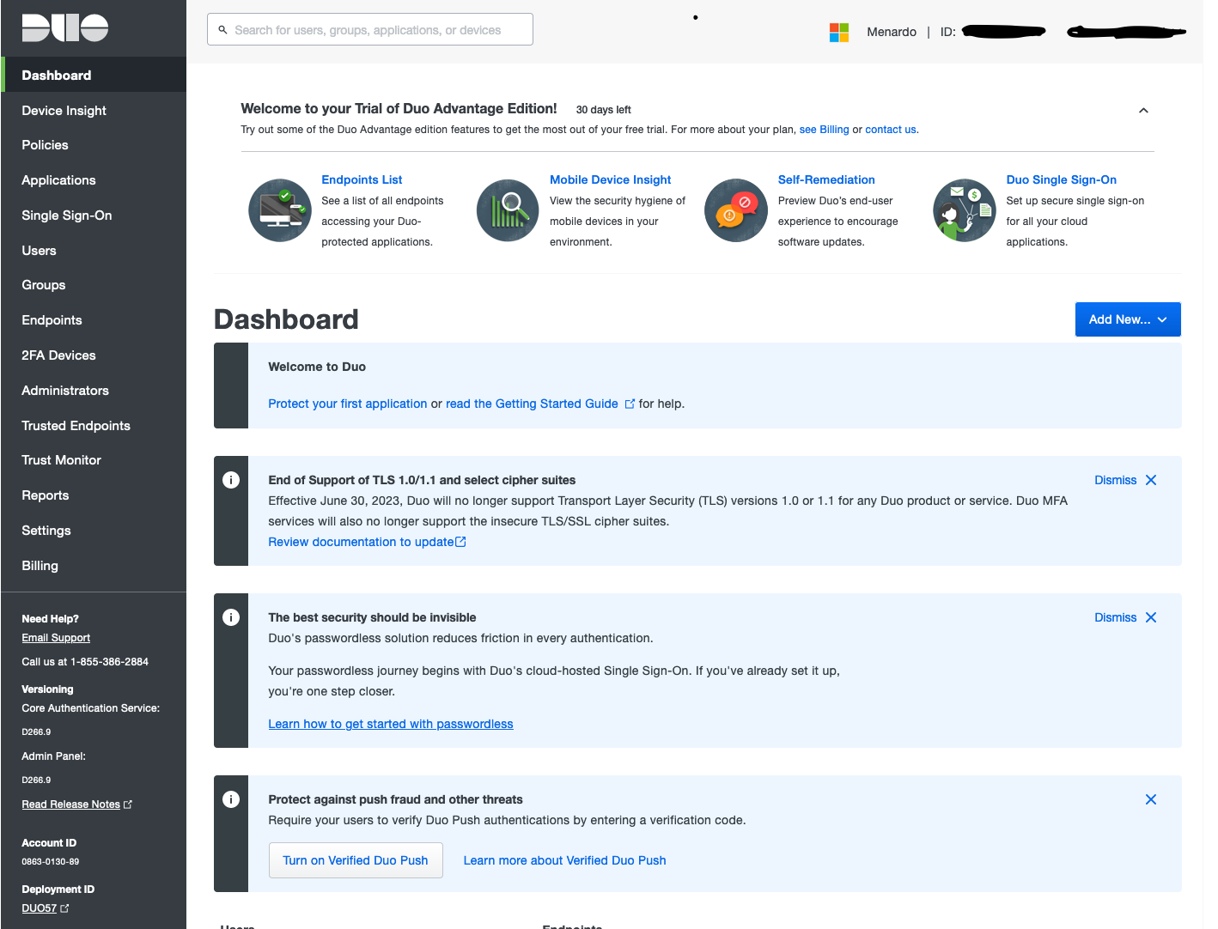Click 'Protect your first application' link

click(x=347, y=404)
